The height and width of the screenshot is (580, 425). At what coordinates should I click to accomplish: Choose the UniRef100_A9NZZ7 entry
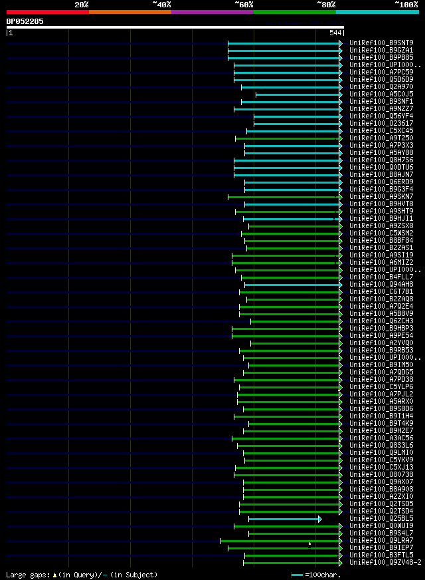point(381,109)
